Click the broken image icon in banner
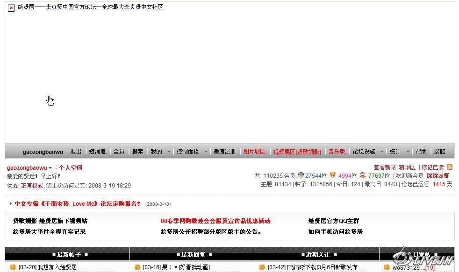Image resolution: width=459 pixels, height=272 pixels. [11, 8]
